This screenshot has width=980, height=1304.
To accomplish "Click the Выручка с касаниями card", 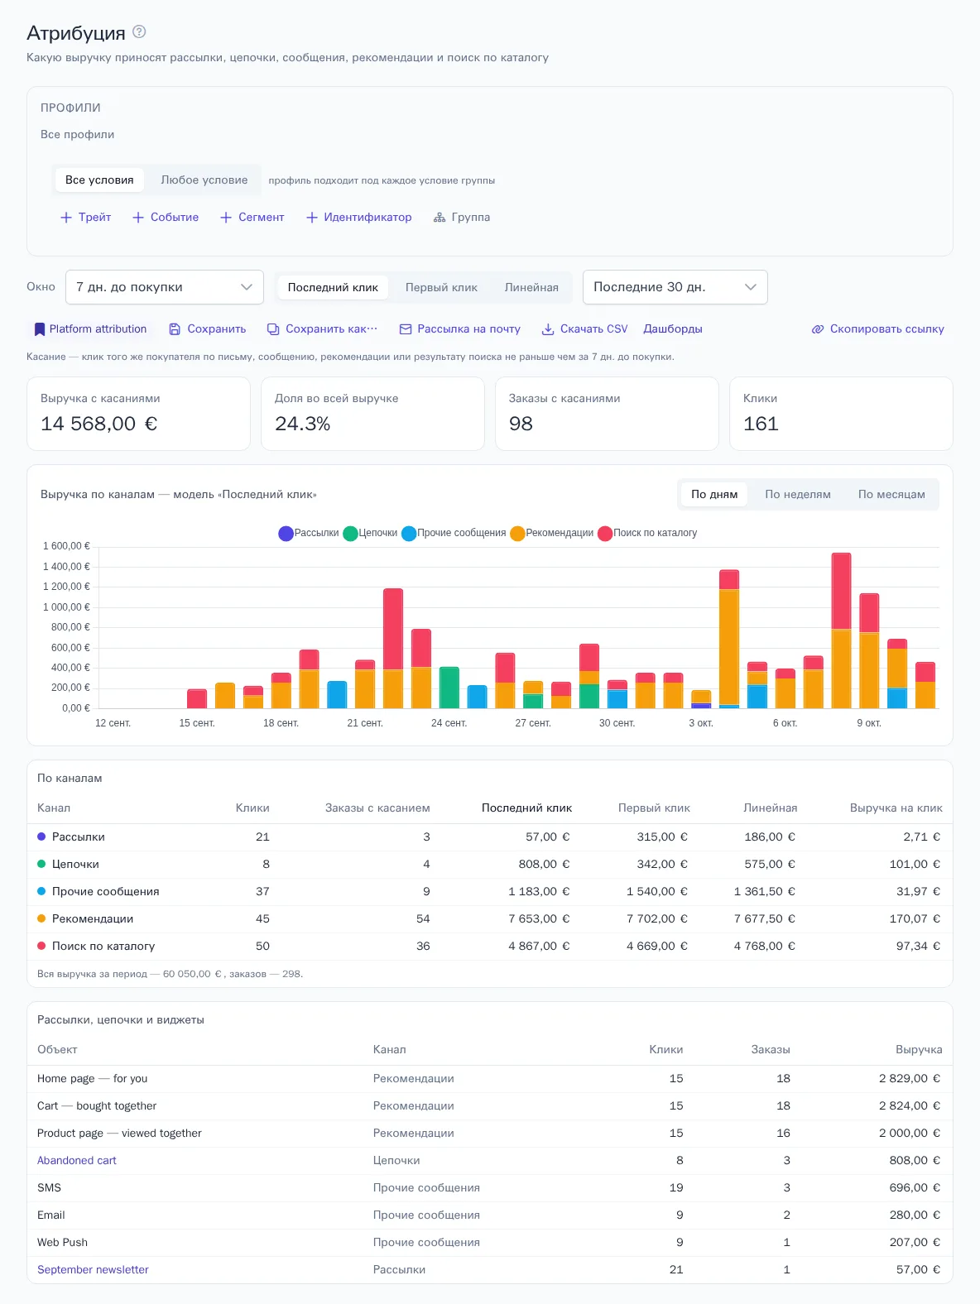I will [138, 414].
